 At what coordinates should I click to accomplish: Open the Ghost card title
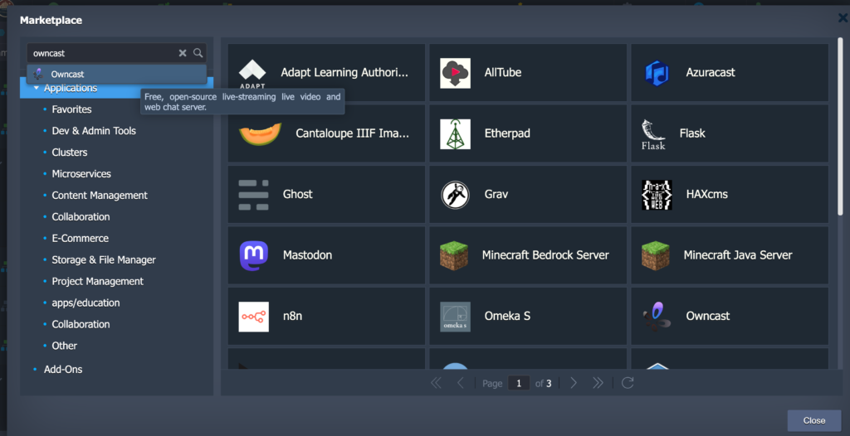298,194
